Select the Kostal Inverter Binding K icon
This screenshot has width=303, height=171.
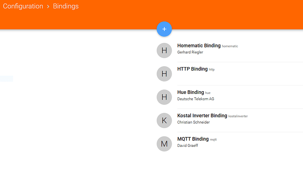pos(164,121)
